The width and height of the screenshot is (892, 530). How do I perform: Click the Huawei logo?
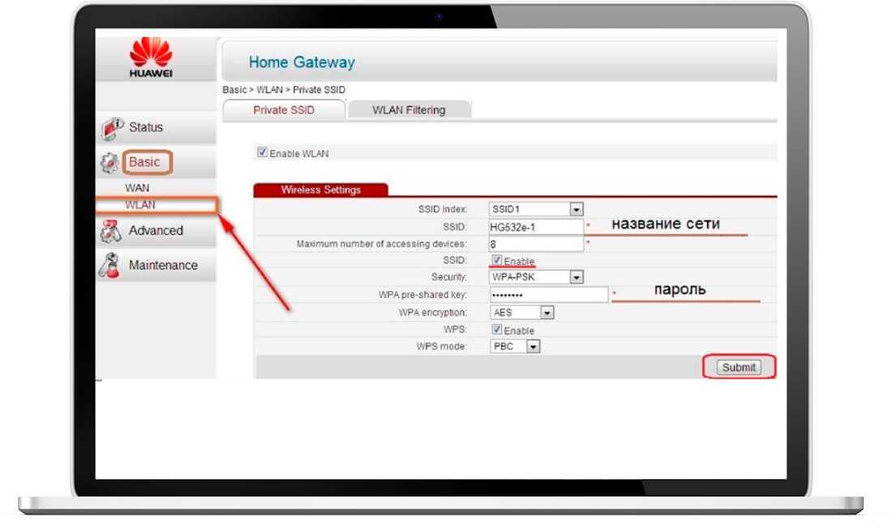coord(151,58)
